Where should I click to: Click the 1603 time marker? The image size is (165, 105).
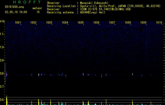[49, 23]
